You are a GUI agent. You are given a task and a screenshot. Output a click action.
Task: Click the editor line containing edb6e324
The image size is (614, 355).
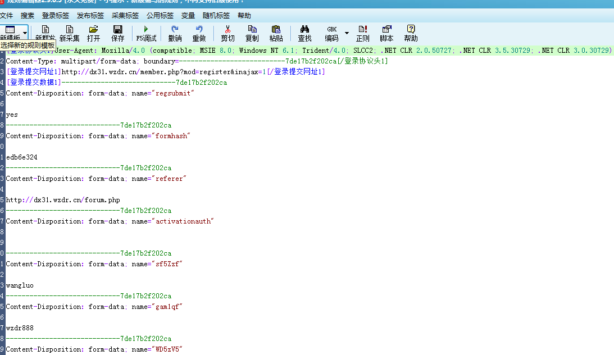22,157
